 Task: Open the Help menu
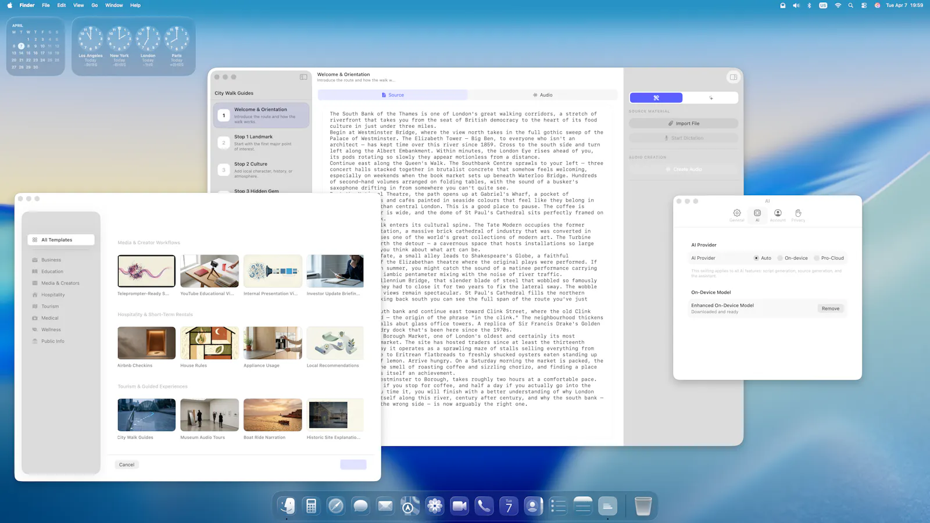coord(135,5)
